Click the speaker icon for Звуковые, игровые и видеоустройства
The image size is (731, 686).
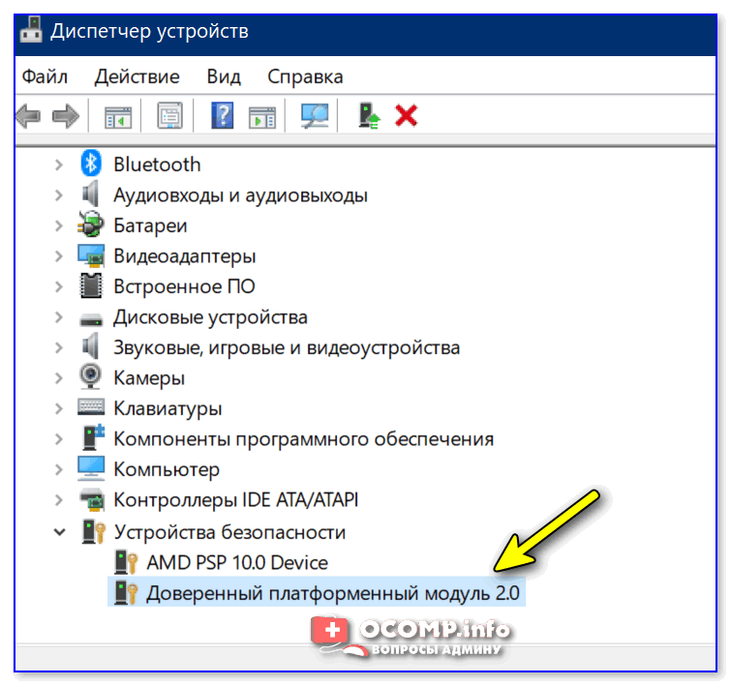[x=91, y=346]
